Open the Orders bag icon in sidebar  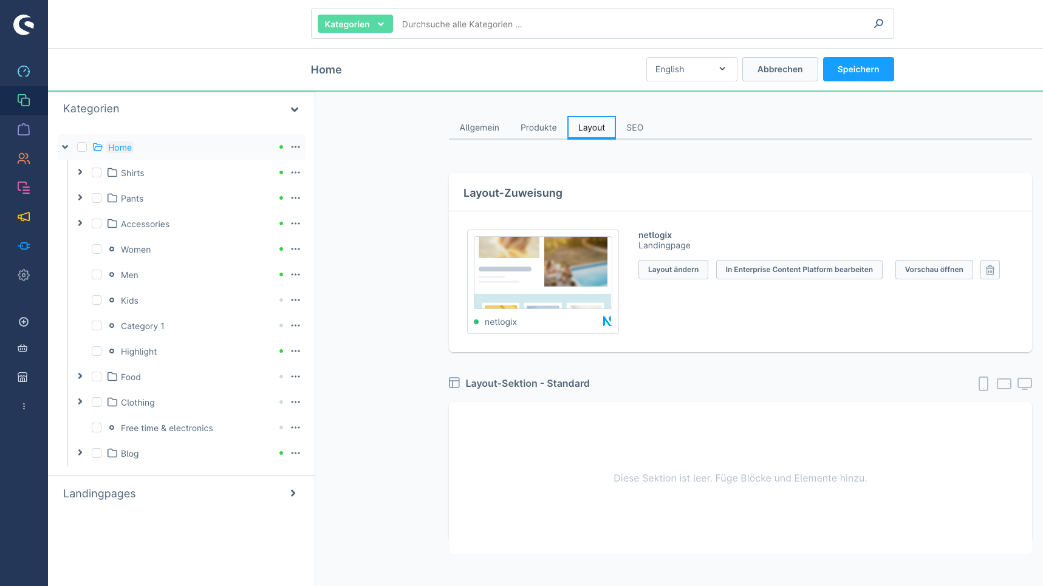point(24,129)
